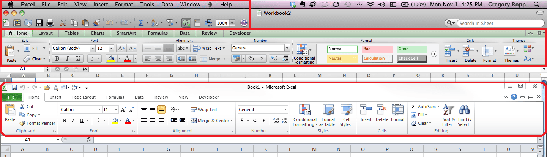Open the Cell Styles gallery icon
Image resolution: width=547 pixels, height=157 pixels.
coord(347,110)
